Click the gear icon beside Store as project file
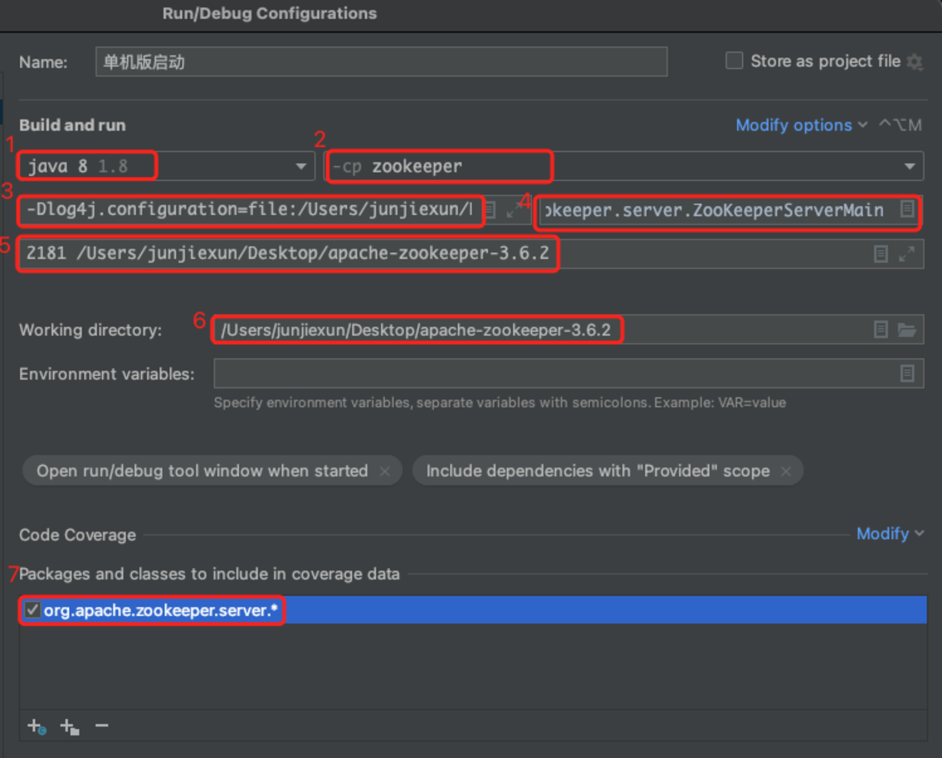 [915, 62]
